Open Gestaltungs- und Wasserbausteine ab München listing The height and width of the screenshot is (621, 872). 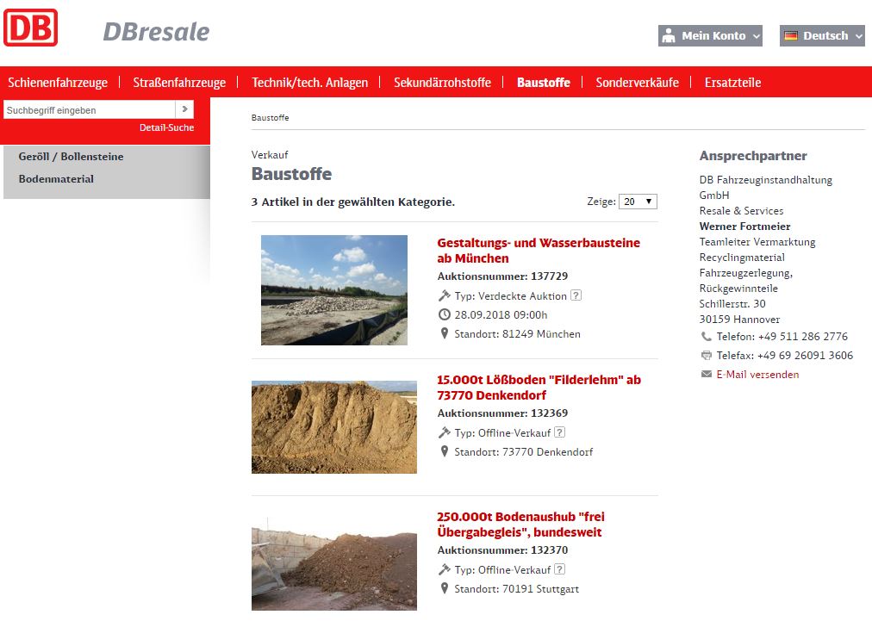click(x=539, y=250)
